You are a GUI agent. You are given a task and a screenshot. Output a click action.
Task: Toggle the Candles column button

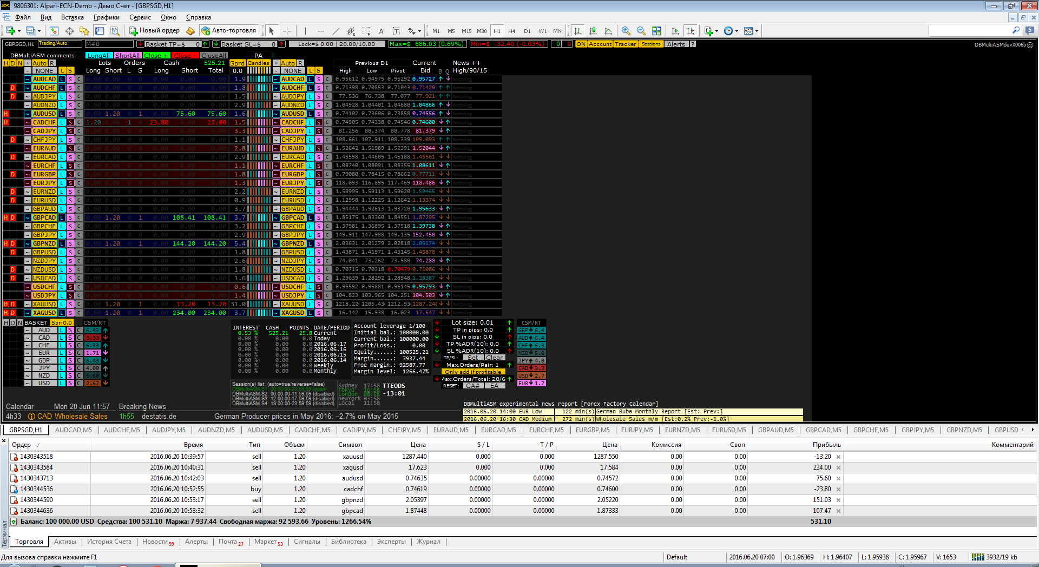pos(259,63)
